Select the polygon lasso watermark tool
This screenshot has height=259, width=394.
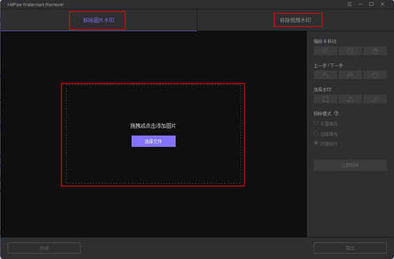click(x=350, y=99)
